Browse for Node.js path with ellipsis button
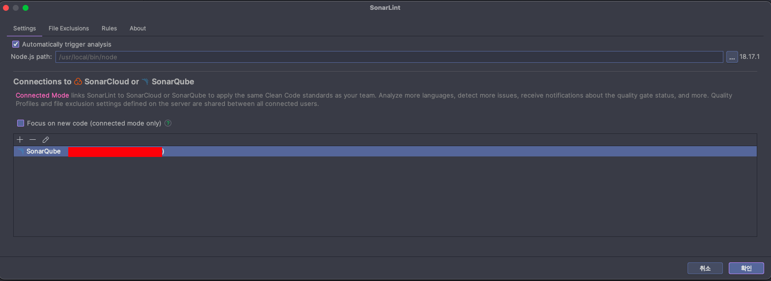The height and width of the screenshot is (281, 771). point(732,57)
